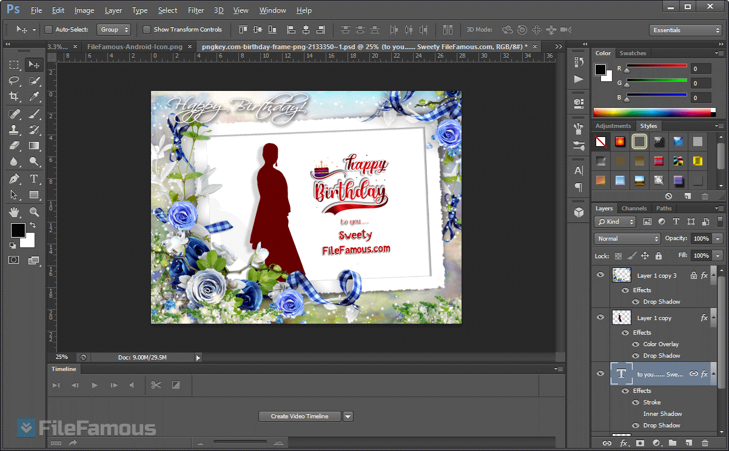729x451 pixels.
Task: Select the Hand tool
Action: click(x=15, y=212)
